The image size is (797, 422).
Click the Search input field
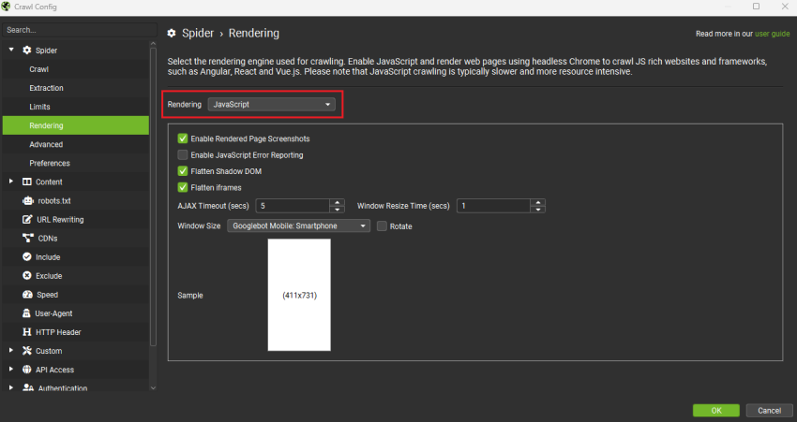tap(80, 30)
